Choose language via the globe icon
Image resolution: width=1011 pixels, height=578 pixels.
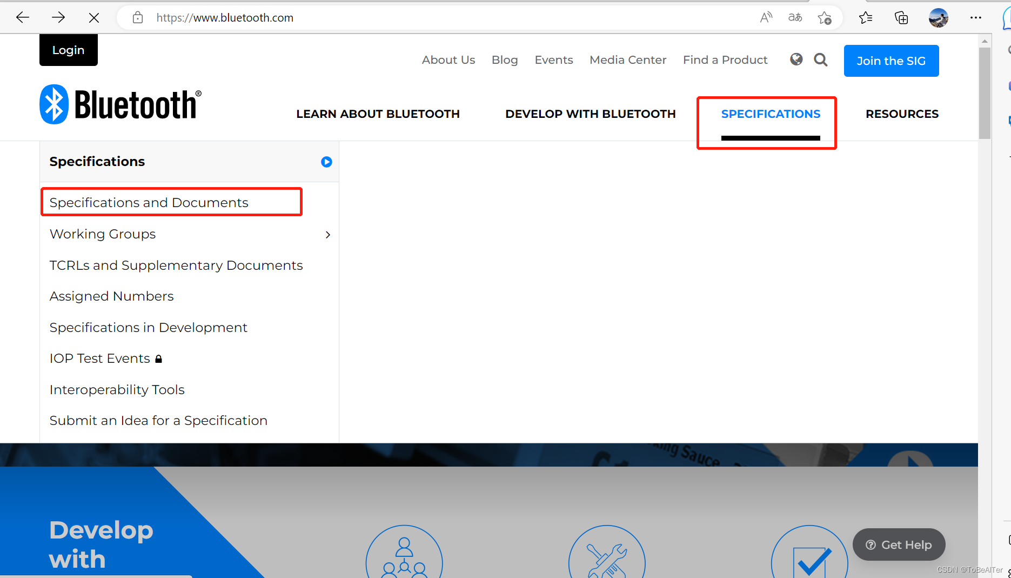coord(796,59)
